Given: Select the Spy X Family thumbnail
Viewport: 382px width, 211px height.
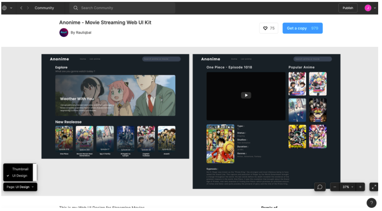Looking at the screenshot, I should coord(105,139).
